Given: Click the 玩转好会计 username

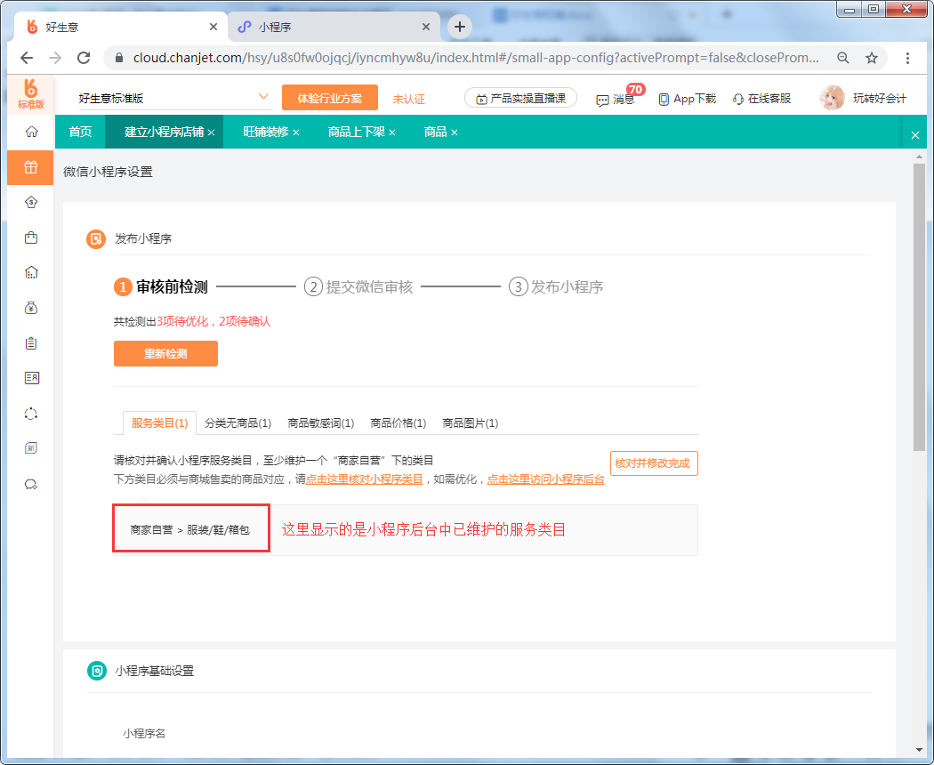Looking at the screenshot, I should pos(879,99).
